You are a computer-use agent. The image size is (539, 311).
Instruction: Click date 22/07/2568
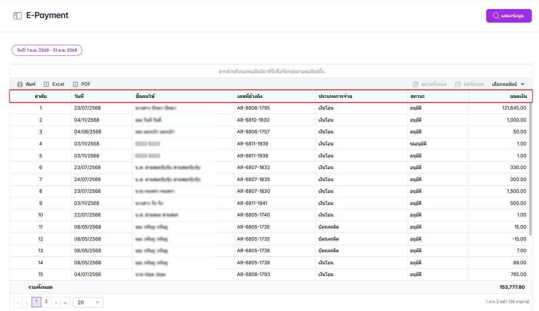pos(87,215)
